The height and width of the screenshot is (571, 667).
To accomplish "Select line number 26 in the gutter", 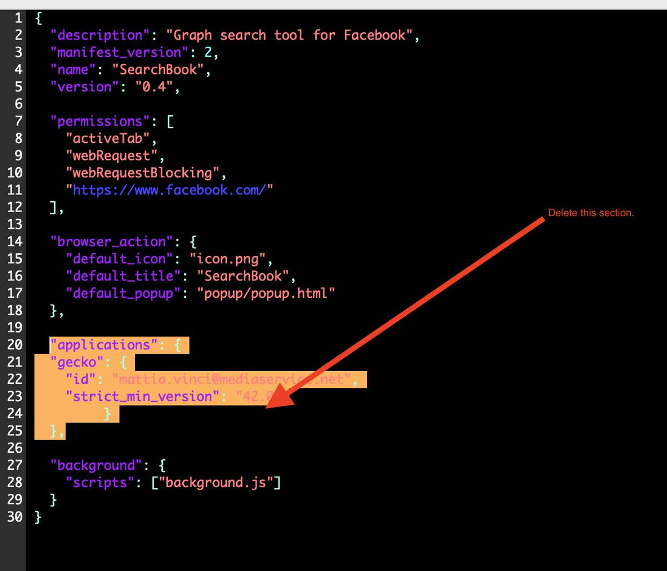I will pos(15,448).
